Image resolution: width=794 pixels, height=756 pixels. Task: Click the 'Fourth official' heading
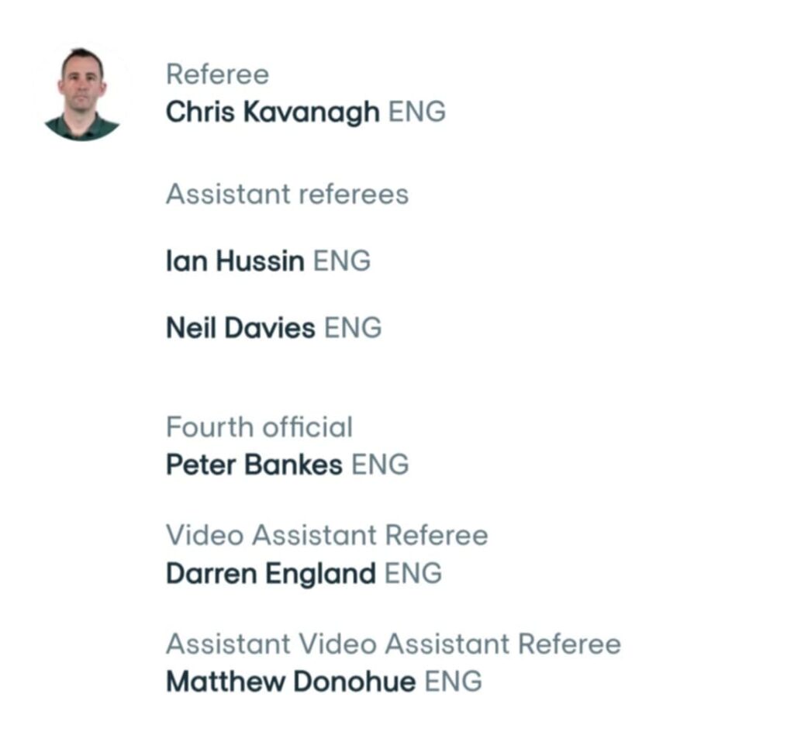(x=259, y=427)
